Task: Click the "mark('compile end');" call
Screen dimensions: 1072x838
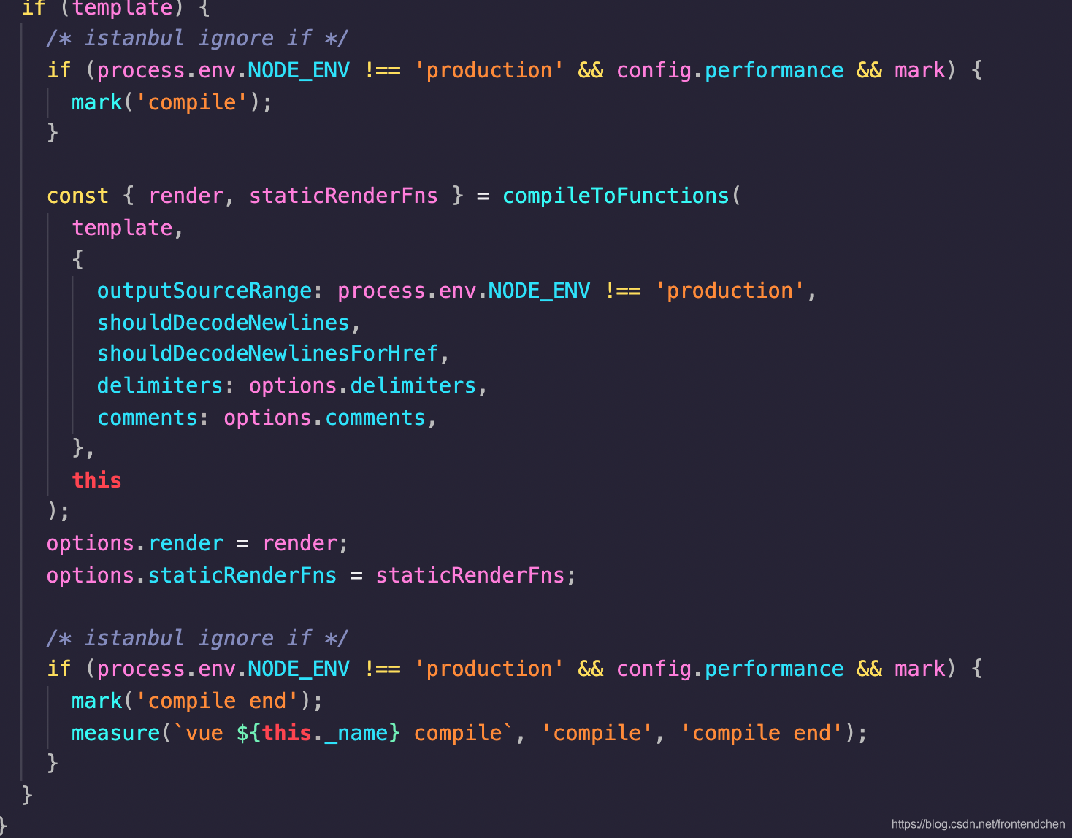Action: tap(197, 701)
